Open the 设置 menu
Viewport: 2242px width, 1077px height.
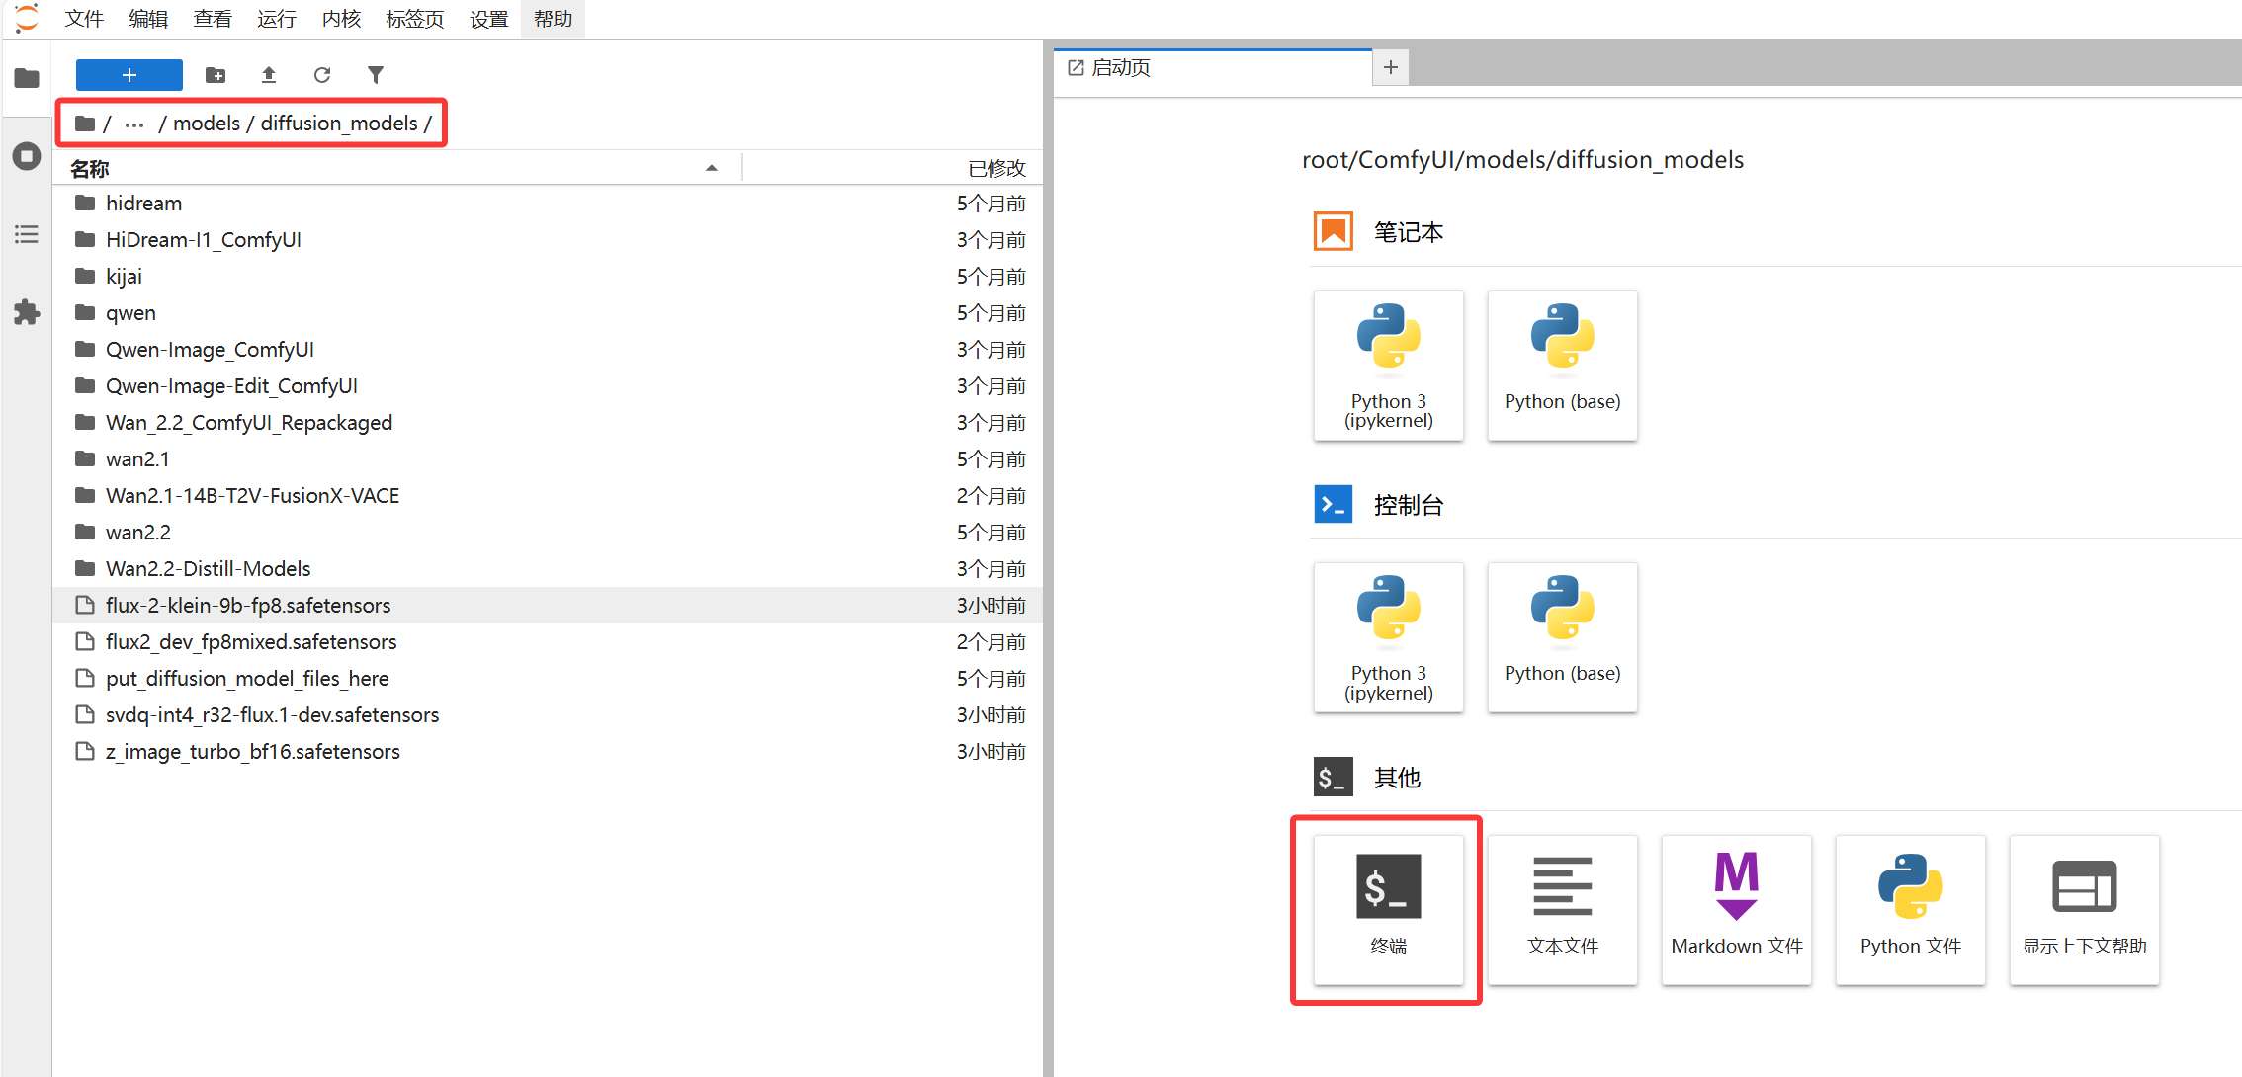[x=488, y=19]
